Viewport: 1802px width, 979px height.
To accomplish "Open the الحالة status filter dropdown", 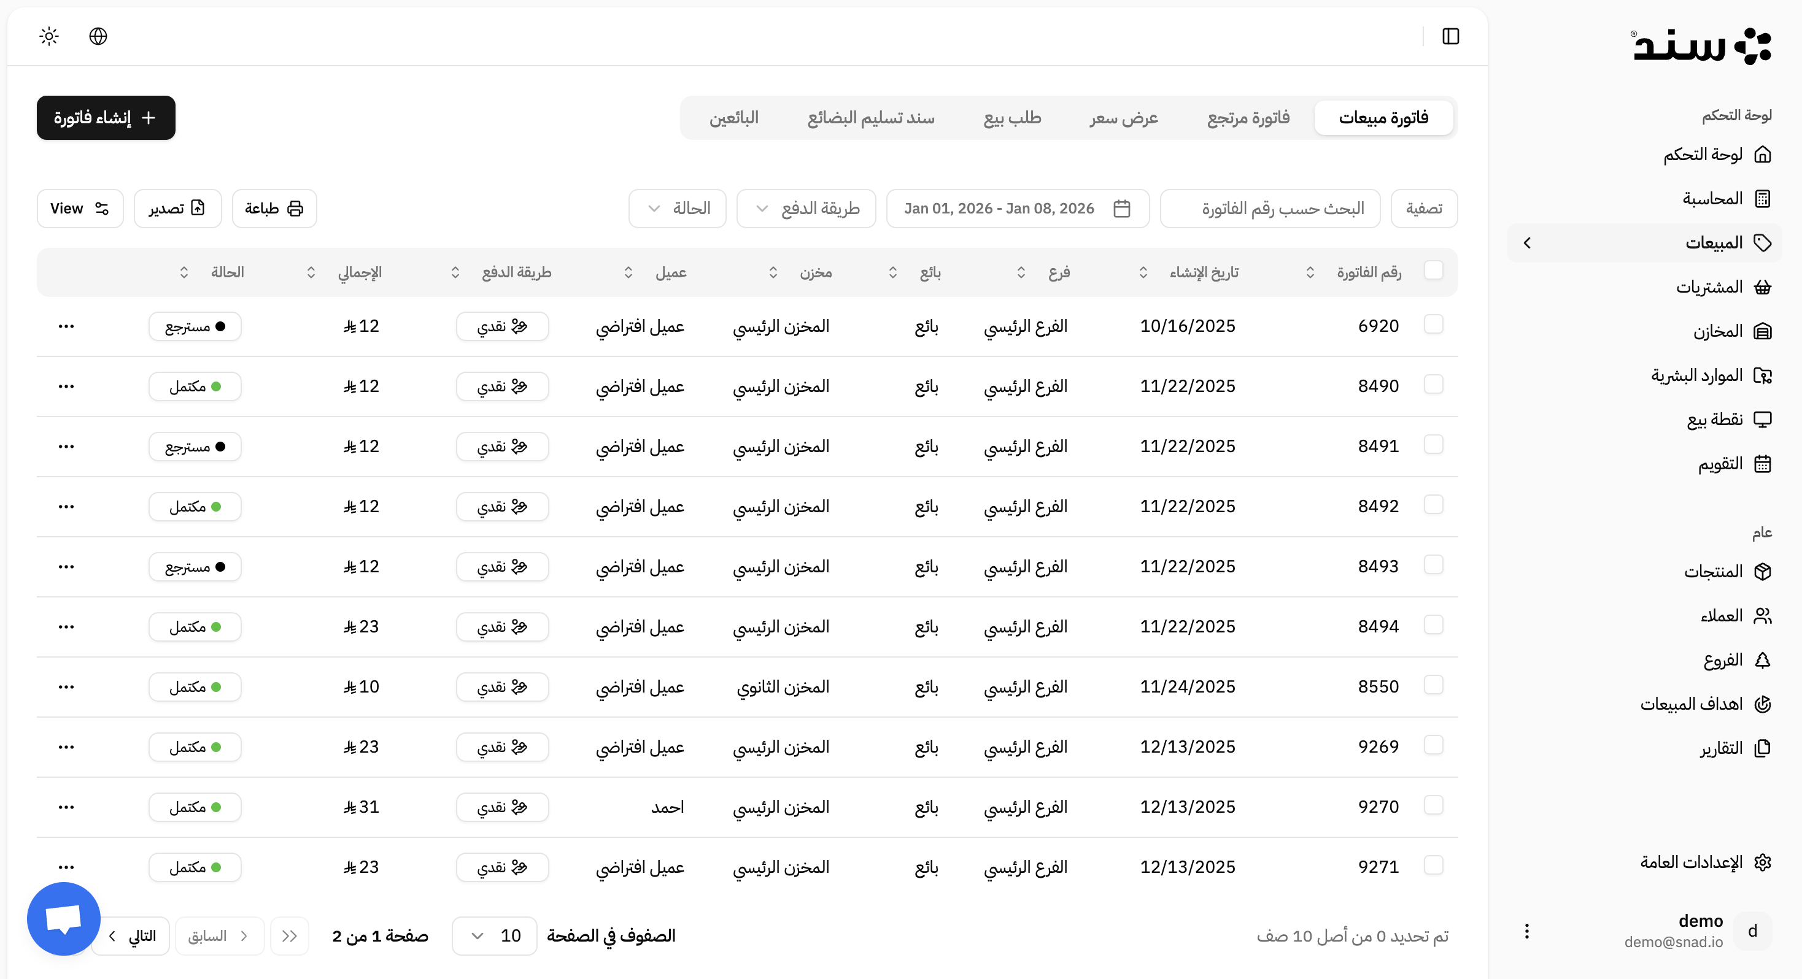I will [x=677, y=208].
